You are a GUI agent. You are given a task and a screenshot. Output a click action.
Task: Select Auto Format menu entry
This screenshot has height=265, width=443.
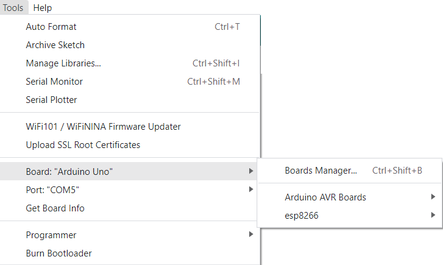point(51,27)
